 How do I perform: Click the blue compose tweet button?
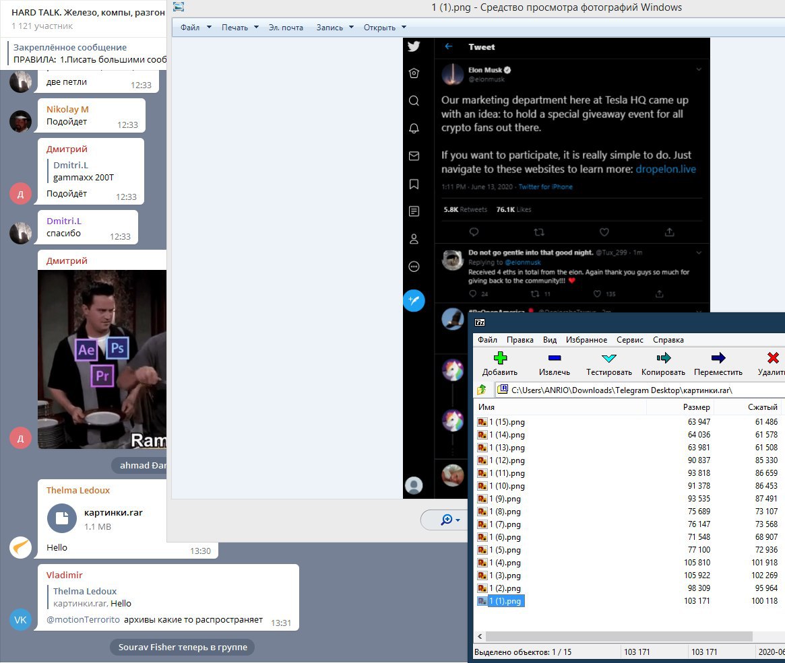tap(414, 300)
